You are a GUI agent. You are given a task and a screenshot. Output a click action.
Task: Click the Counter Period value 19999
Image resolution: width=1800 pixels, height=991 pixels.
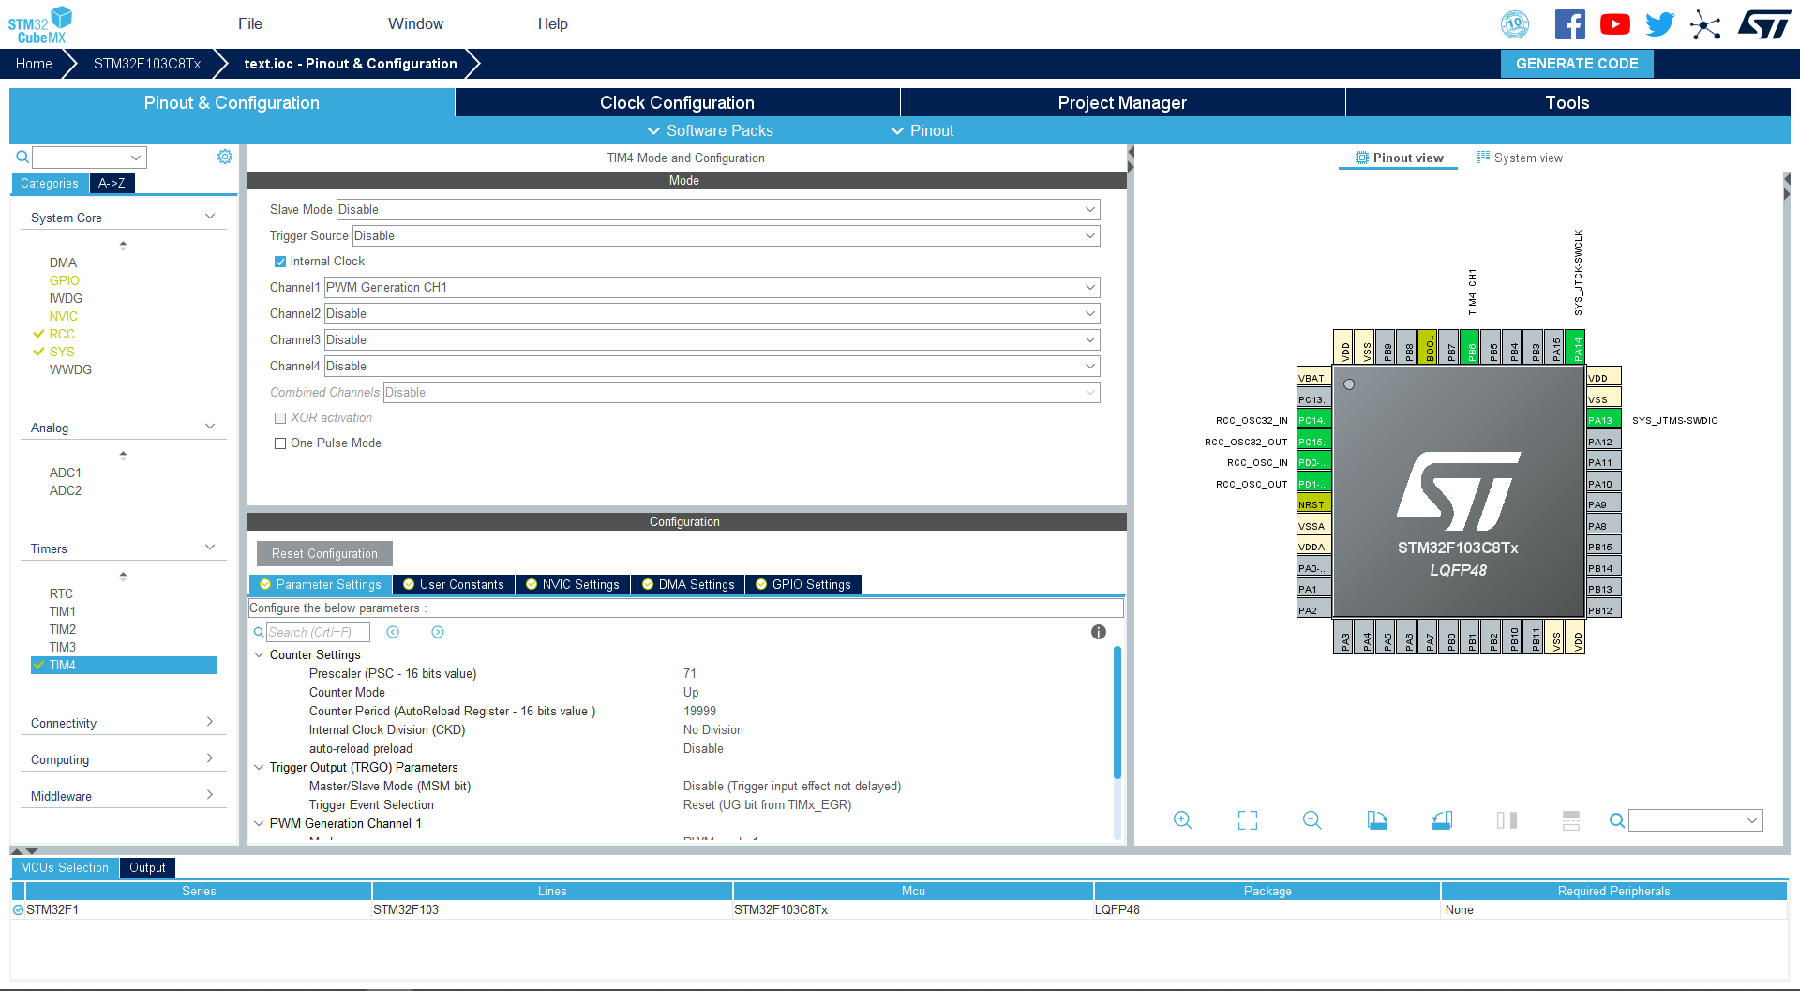pyautogui.click(x=699, y=711)
